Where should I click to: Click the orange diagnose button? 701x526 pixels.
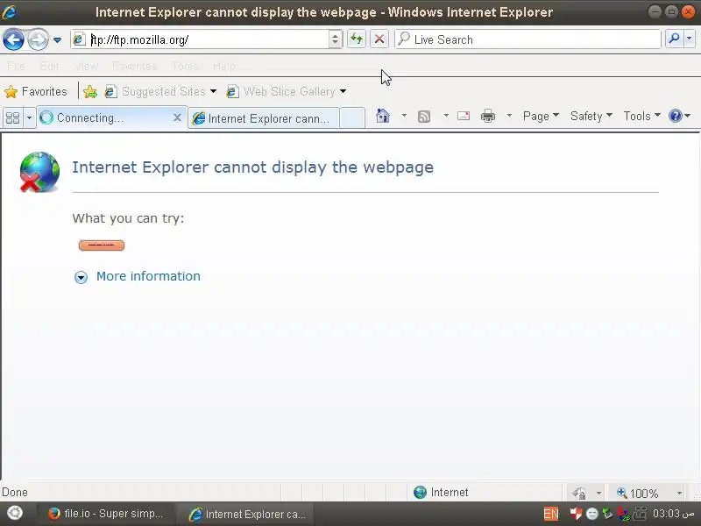pos(102,245)
